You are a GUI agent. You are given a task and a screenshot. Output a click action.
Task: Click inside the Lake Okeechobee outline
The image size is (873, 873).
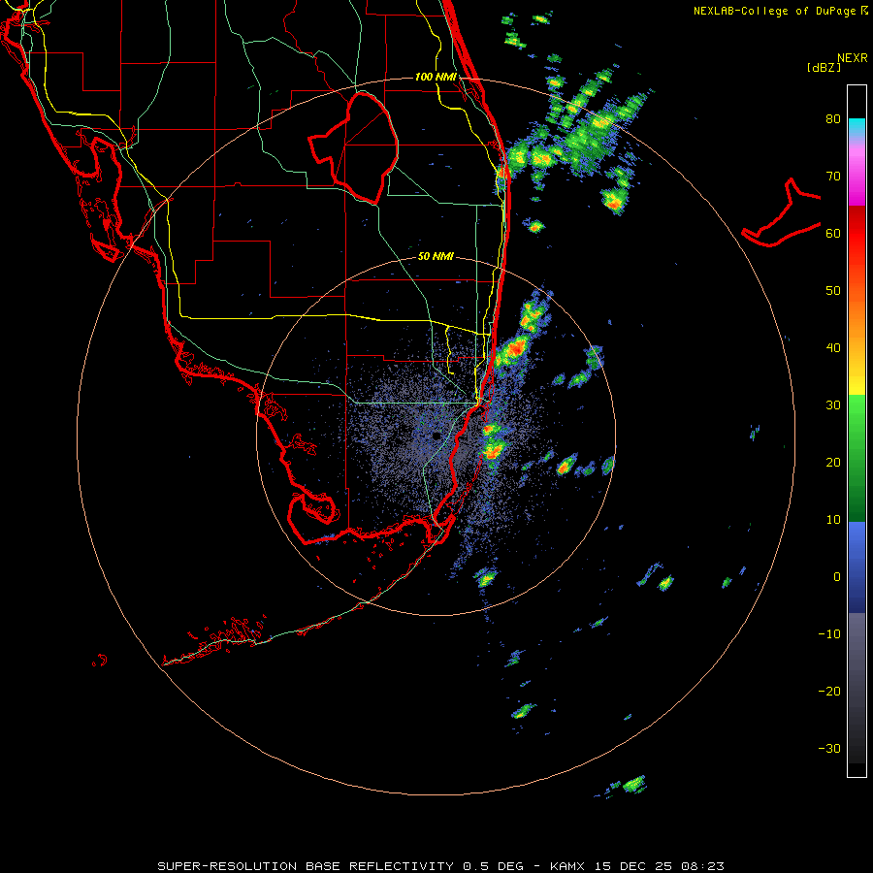tap(362, 150)
